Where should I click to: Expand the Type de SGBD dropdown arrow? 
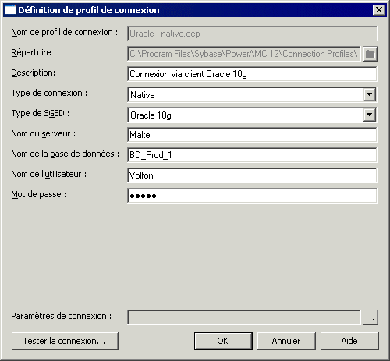pos(369,115)
